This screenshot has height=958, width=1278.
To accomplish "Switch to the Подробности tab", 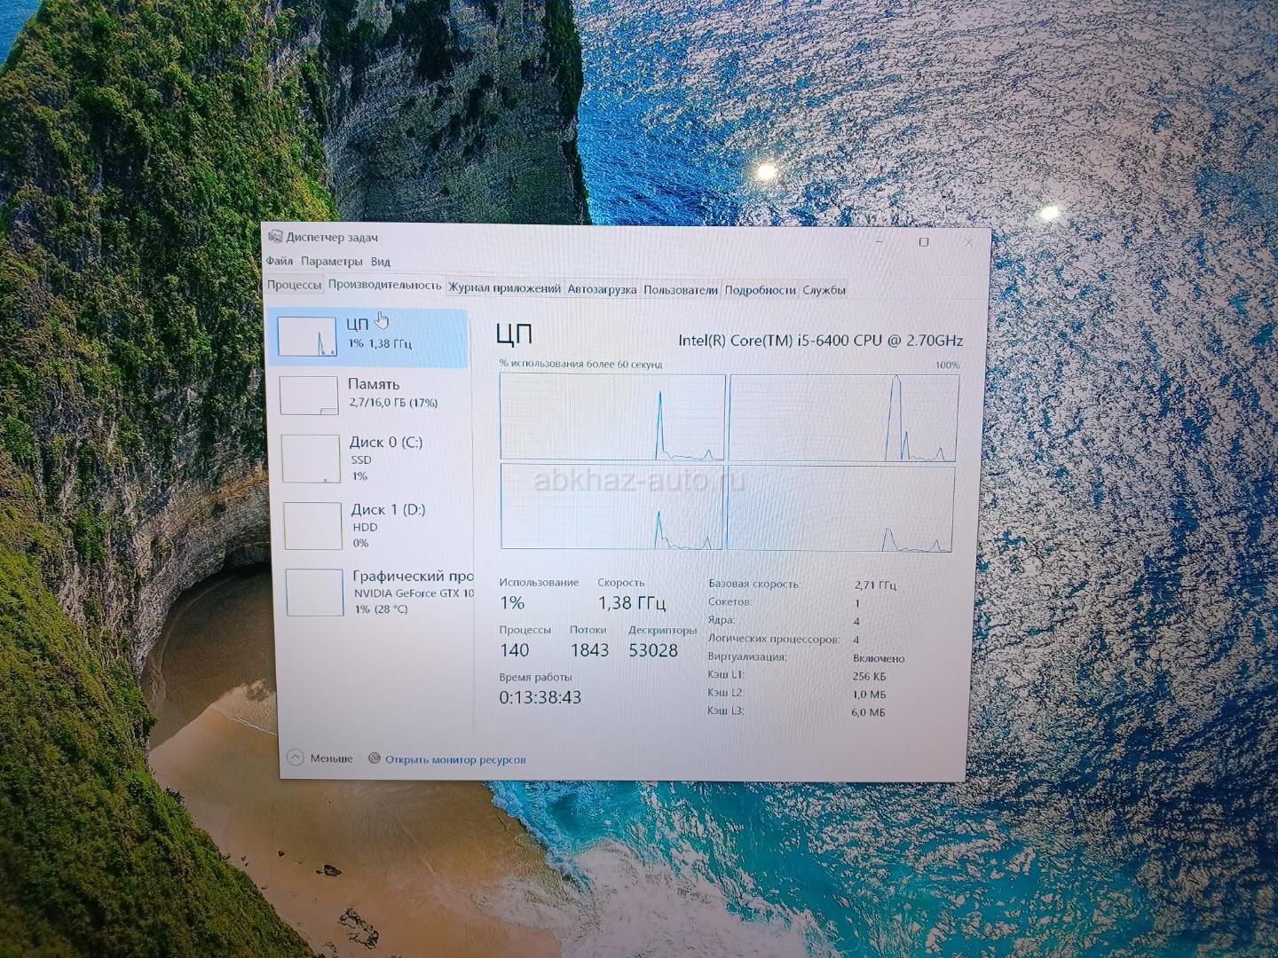I will [x=760, y=290].
